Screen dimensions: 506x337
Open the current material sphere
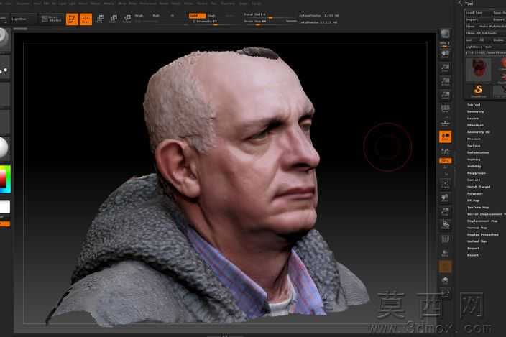(x=4, y=148)
